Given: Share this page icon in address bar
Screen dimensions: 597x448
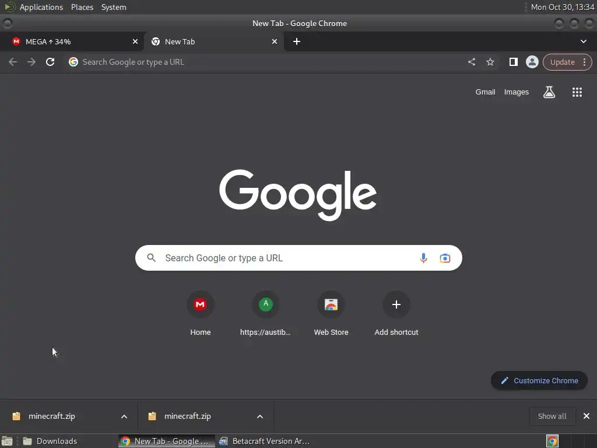Looking at the screenshot, I should [x=471, y=62].
